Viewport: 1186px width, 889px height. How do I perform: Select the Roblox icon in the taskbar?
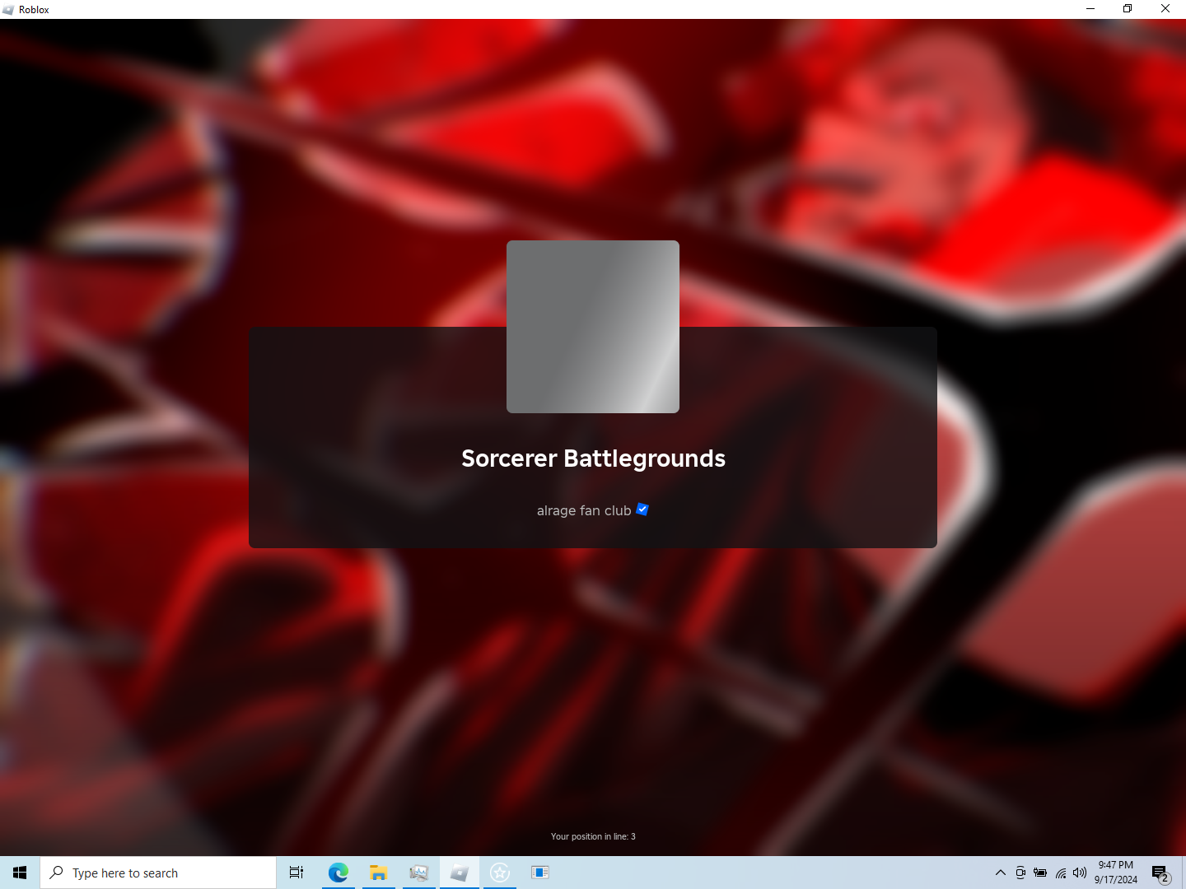click(x=460, y=873)
